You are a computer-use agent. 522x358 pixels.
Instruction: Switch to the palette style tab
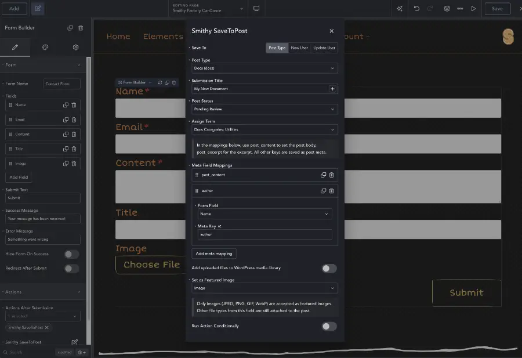pos(45,48)
